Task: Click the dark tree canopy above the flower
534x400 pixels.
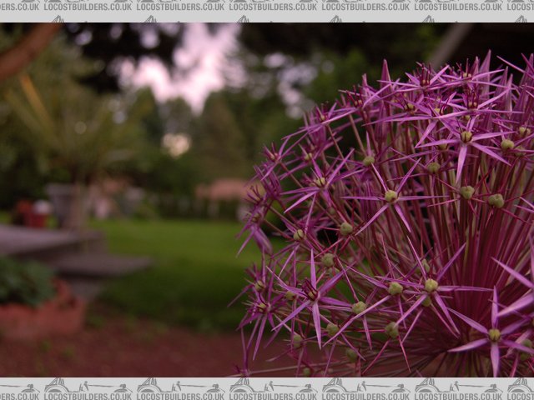Action: pyautogui.click(x=334, y=42)
